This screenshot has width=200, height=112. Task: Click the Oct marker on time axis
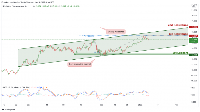pos(28,105)
